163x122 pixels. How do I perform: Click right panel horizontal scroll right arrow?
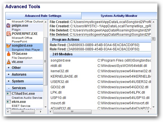pyautogui.click(x=149, y=112)
